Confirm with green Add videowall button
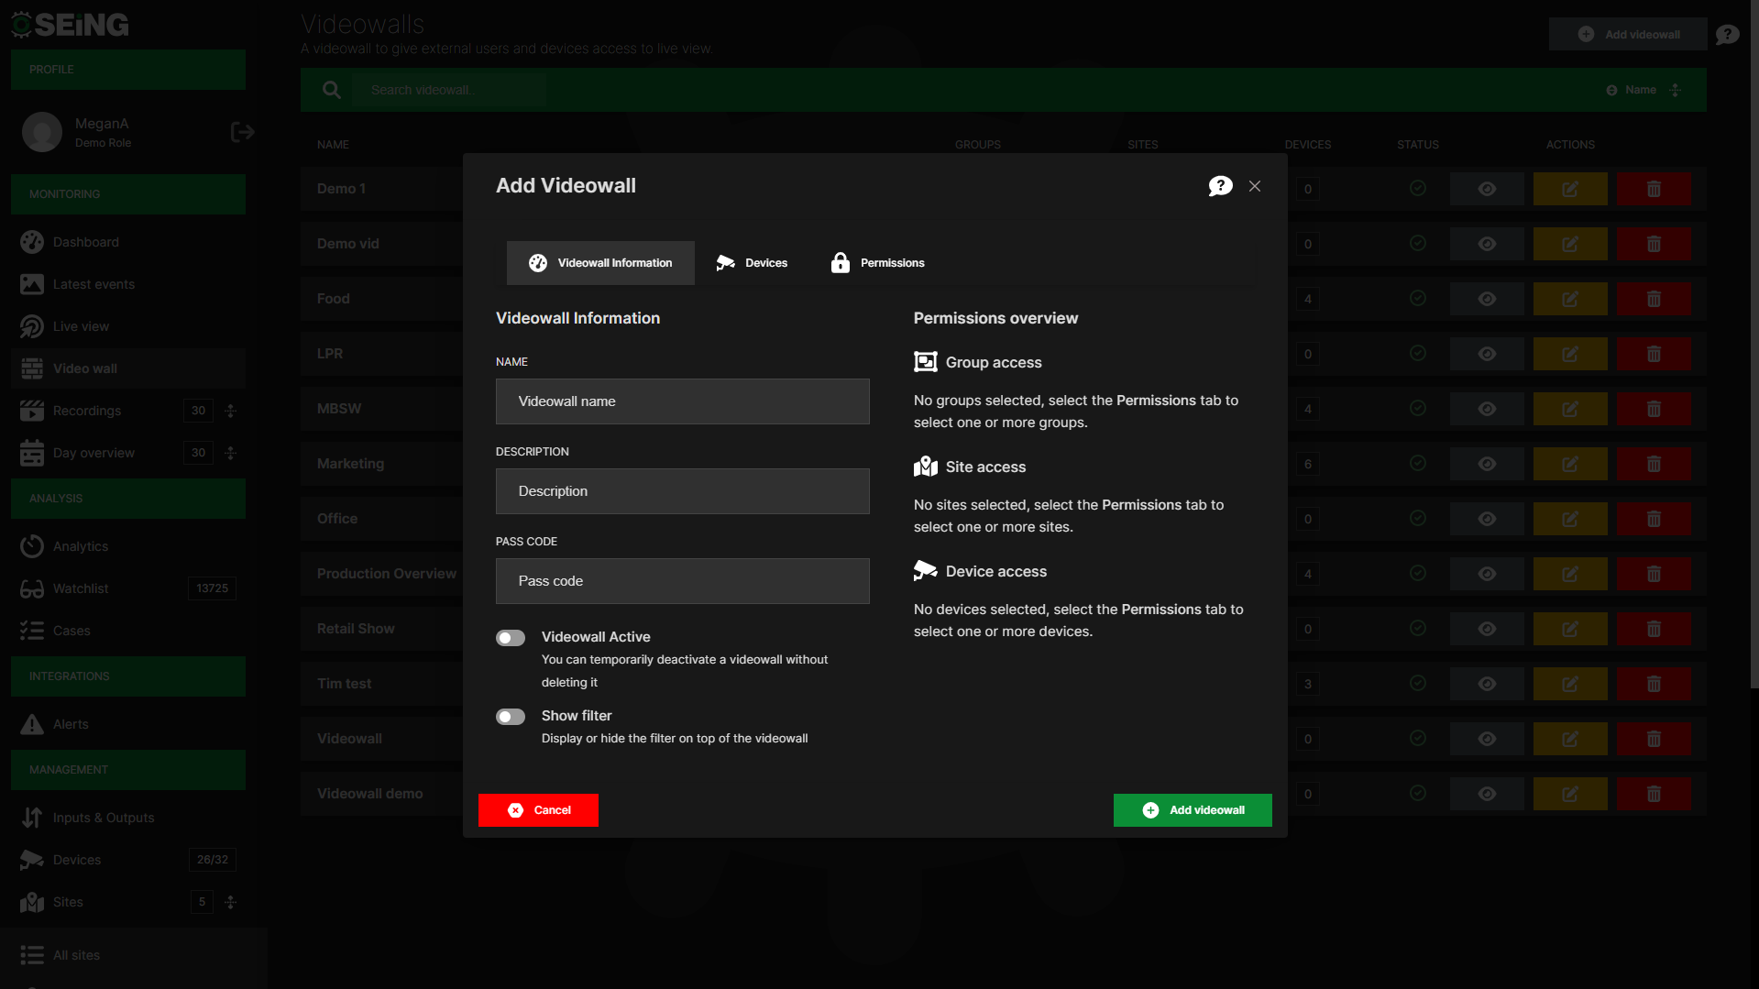 (x=1193, y=810)
